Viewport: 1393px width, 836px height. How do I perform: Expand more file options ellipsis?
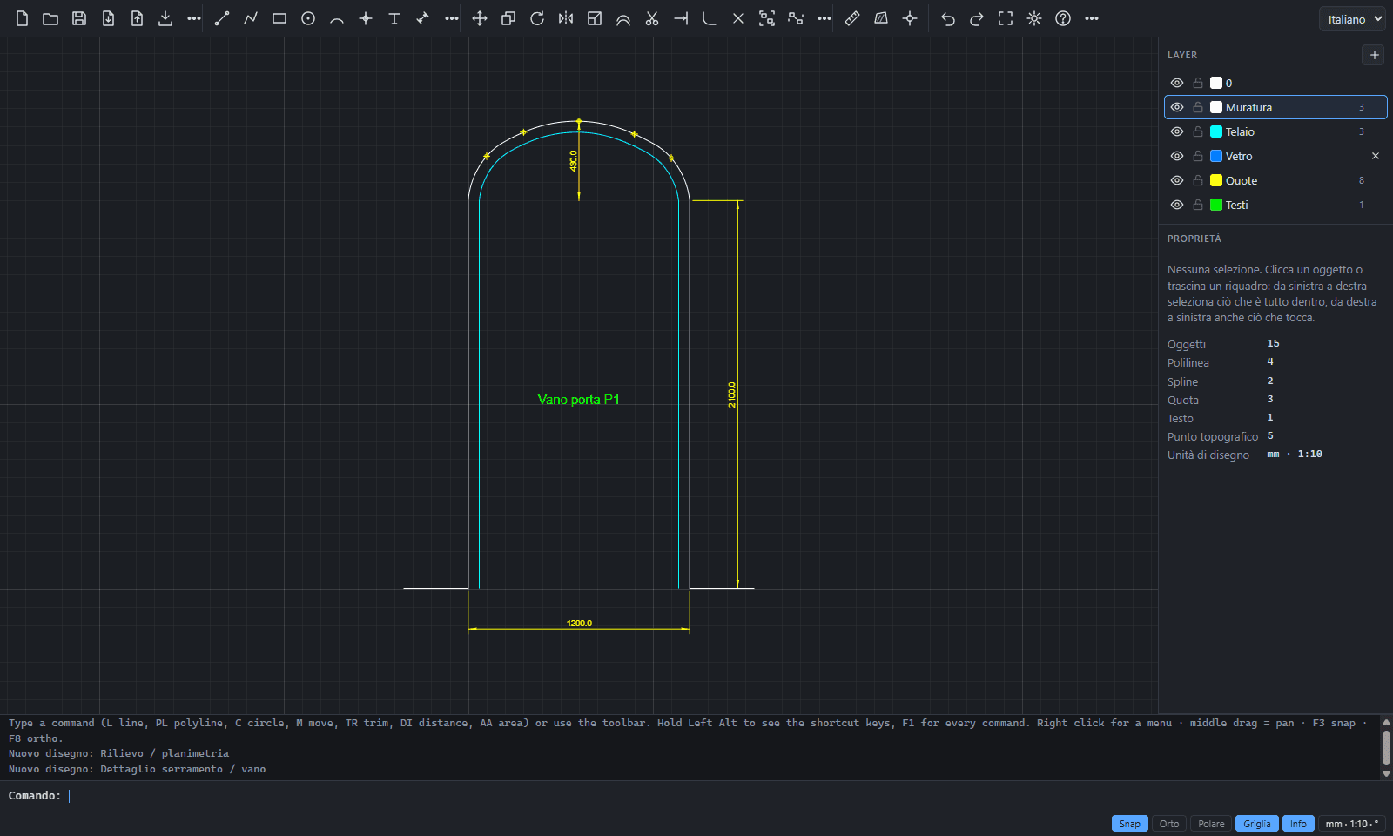(193, 18)
